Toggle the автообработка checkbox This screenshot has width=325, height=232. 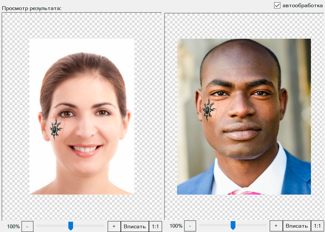click(x=277, y=5)
